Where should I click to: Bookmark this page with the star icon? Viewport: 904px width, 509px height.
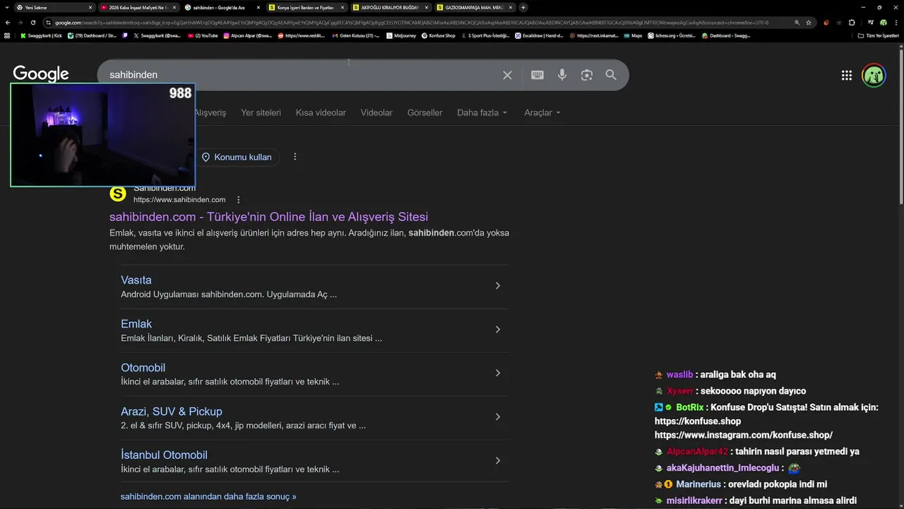809,23
